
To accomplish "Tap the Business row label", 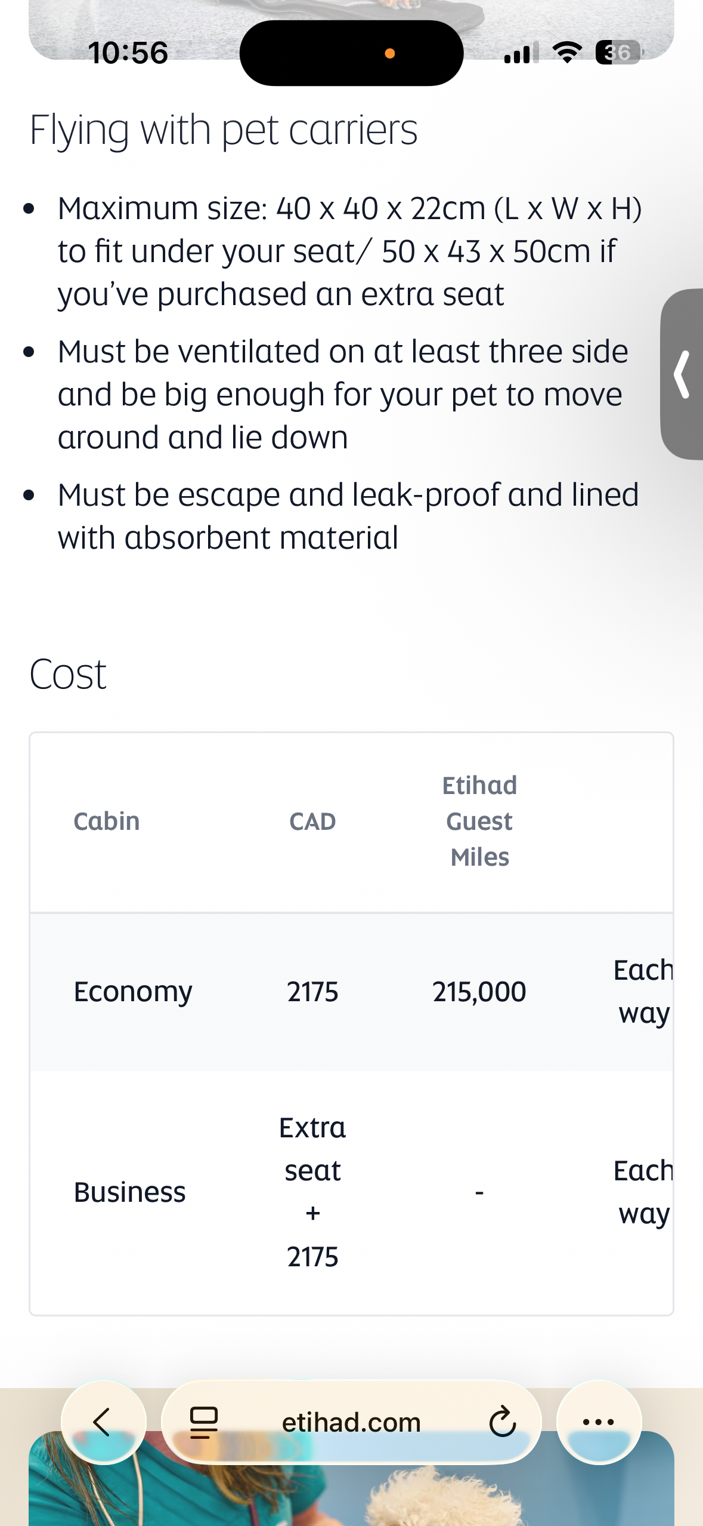I will point(129,1192).
